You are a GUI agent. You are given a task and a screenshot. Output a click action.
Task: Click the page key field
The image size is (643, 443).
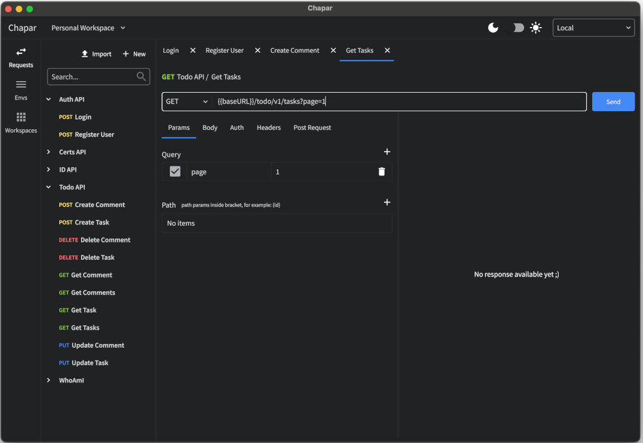[x=229, y=172]
